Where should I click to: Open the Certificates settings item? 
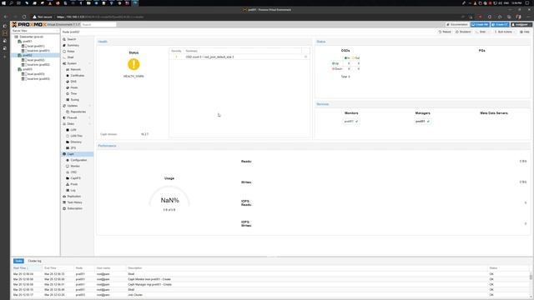coord(78,76)
